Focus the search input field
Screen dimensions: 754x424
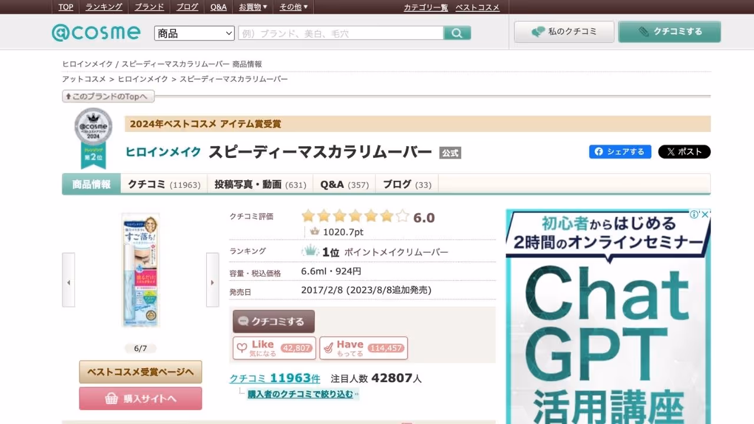click(x=341, y=34)
